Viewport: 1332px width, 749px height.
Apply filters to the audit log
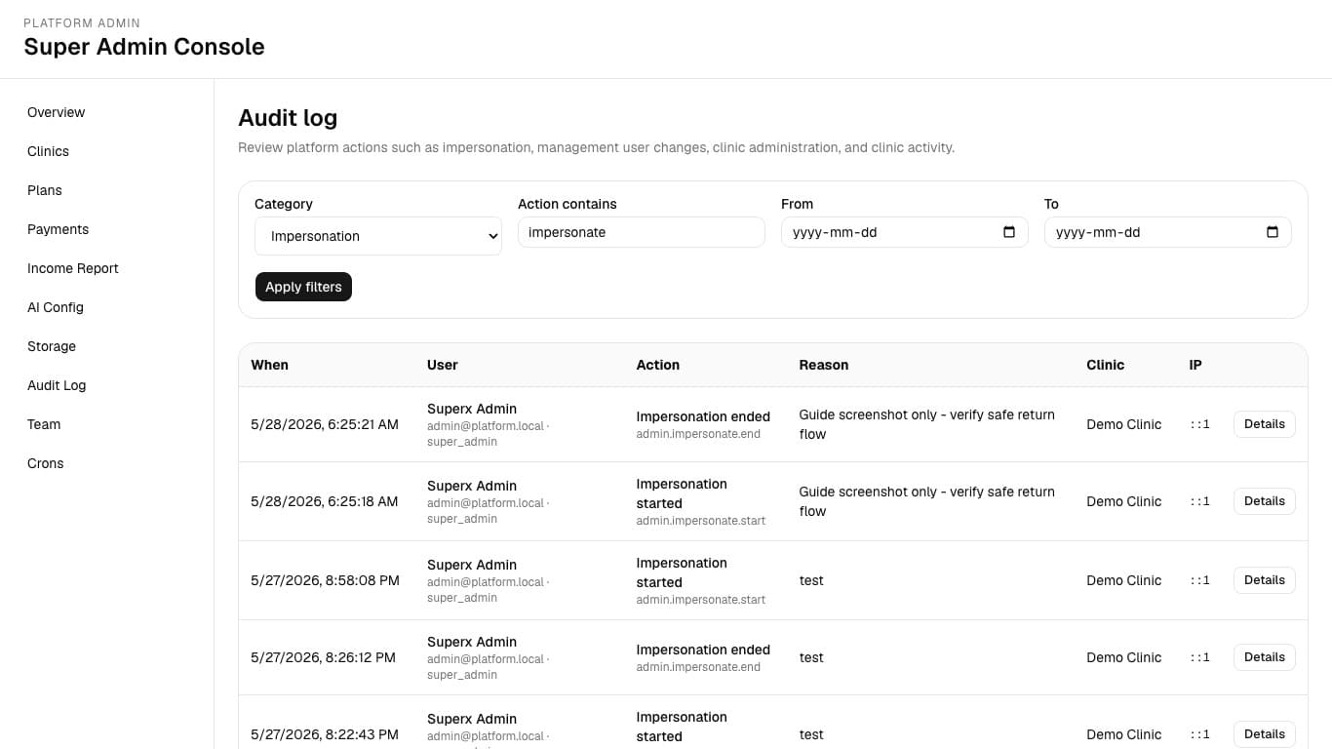pyautogui.click(x=303, y=287)
